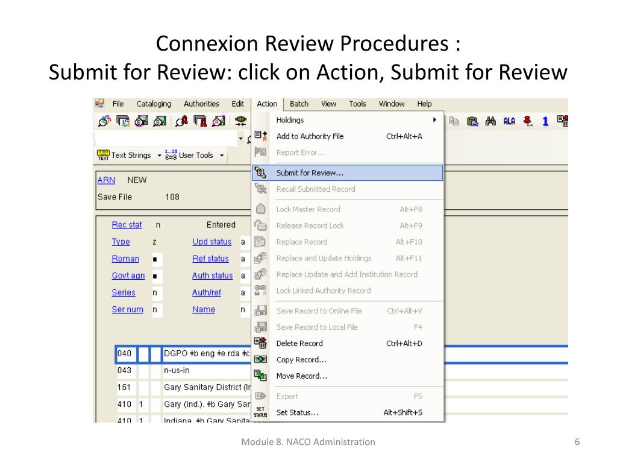Click the Govt agn link

128,276
